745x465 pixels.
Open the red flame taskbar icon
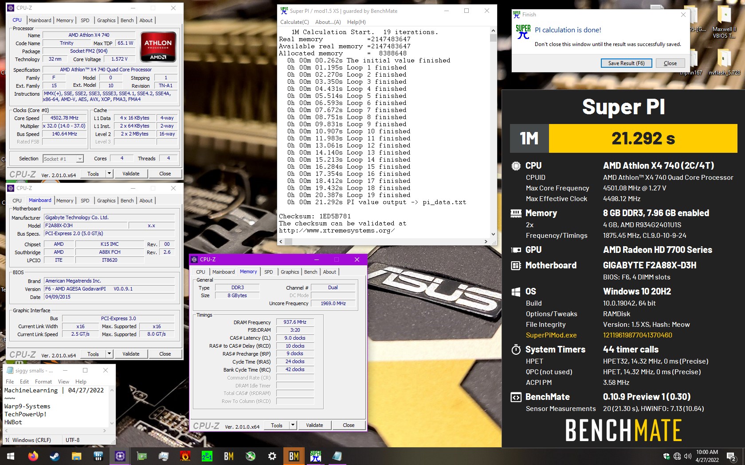185,456
